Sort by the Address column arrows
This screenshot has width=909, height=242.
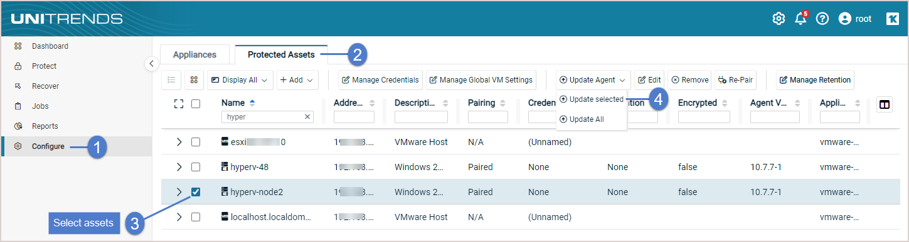click(x=372, y=103)
